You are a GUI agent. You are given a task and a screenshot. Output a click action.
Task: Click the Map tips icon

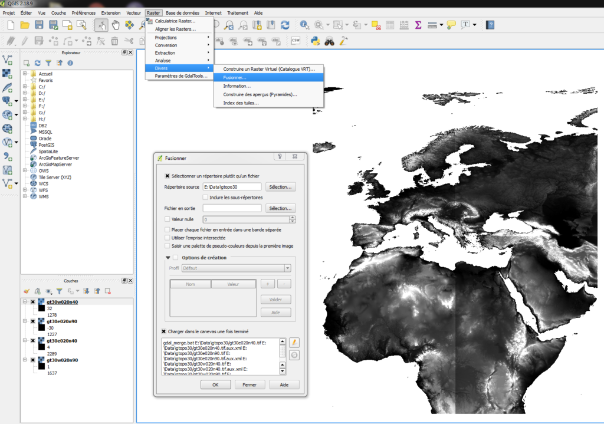451,25
